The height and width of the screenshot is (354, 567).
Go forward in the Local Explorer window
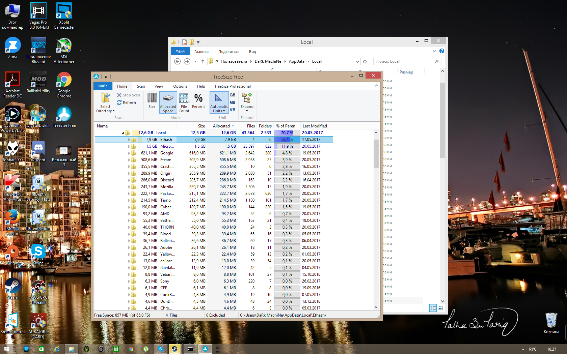pyautogui.click(x=187, y=61)
